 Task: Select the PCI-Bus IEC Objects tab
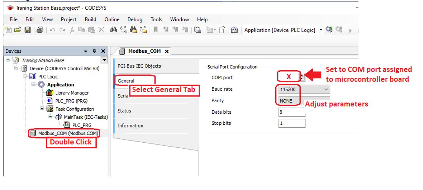pos(139,66)
